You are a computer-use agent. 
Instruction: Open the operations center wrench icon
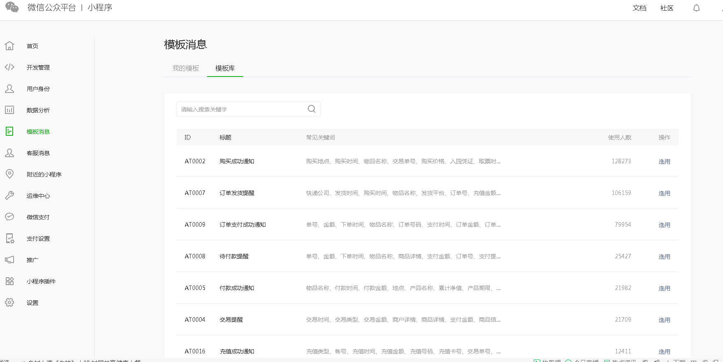(9, 196)
